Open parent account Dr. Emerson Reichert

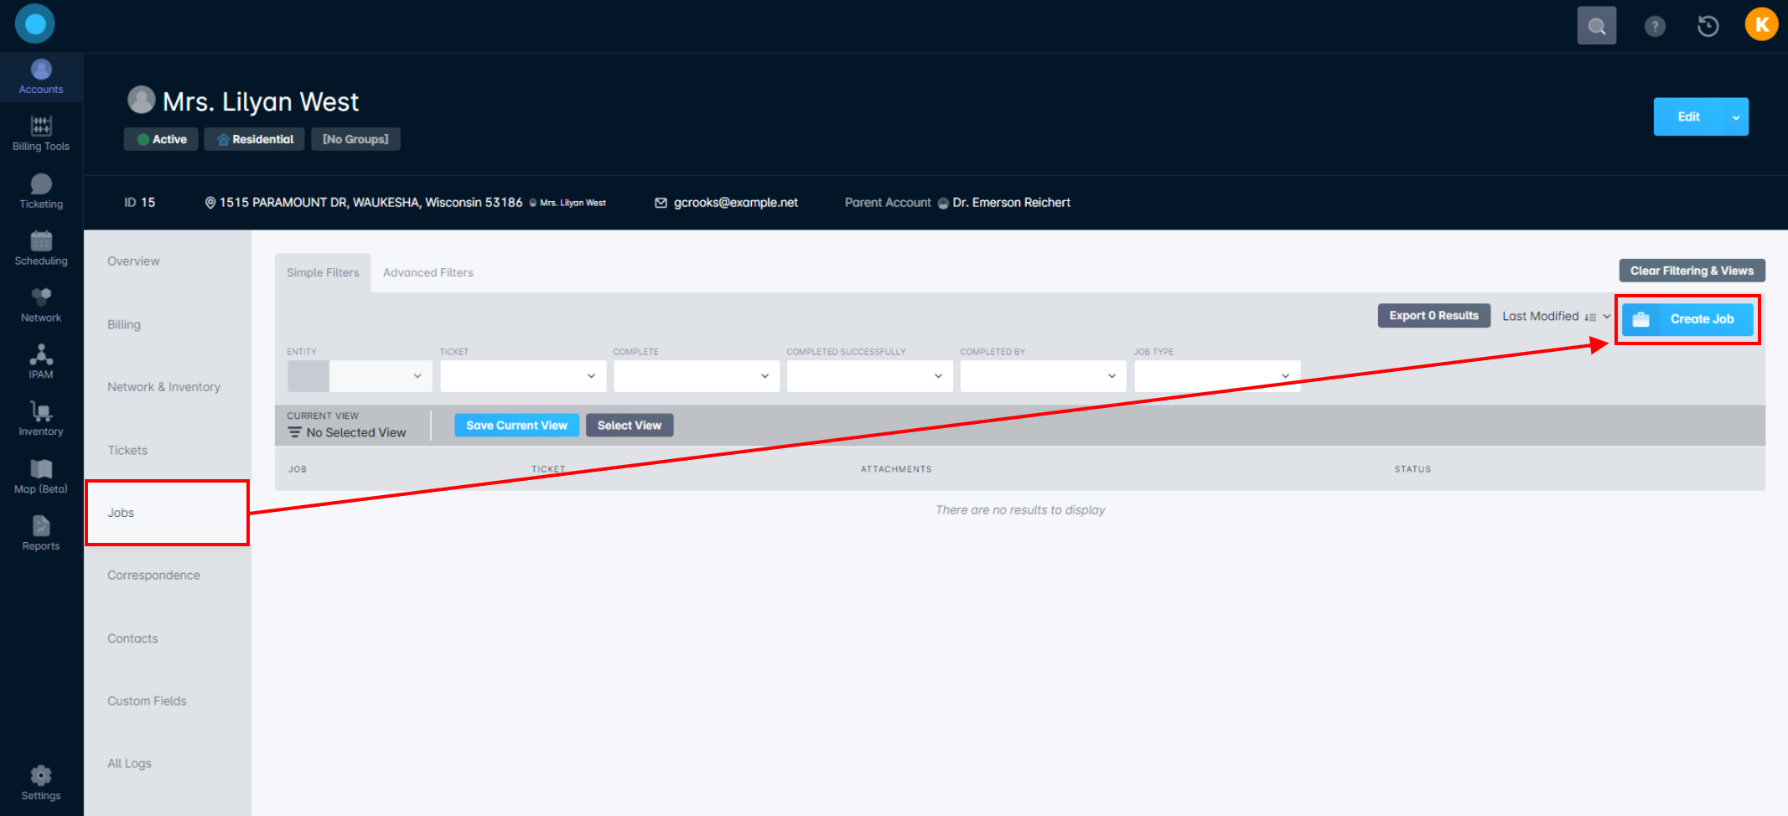pos(1012,202)
